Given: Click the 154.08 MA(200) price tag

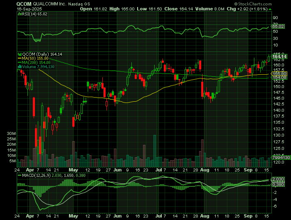Looking at the screenshot, I should coord(279,78).
